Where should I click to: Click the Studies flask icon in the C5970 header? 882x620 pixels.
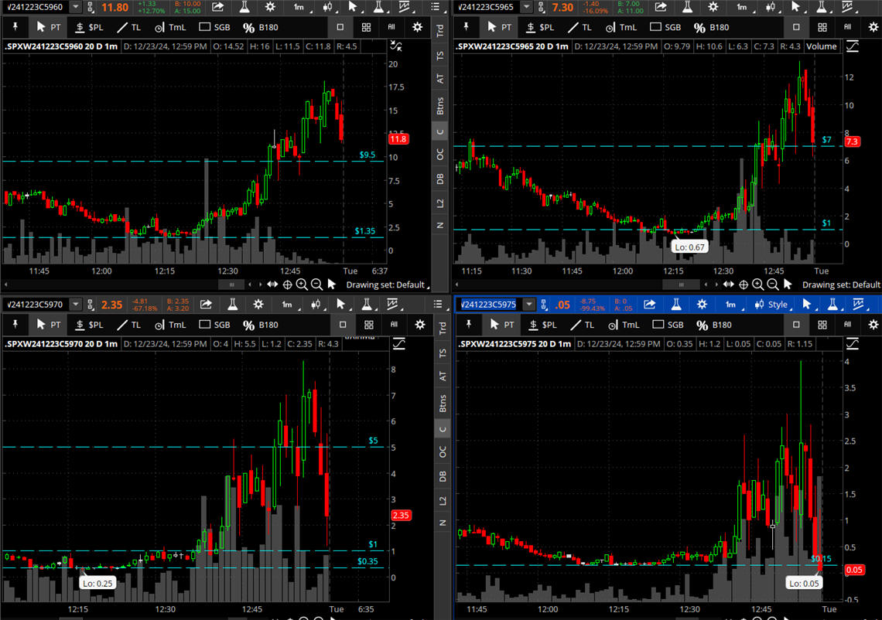click(231, 305)
